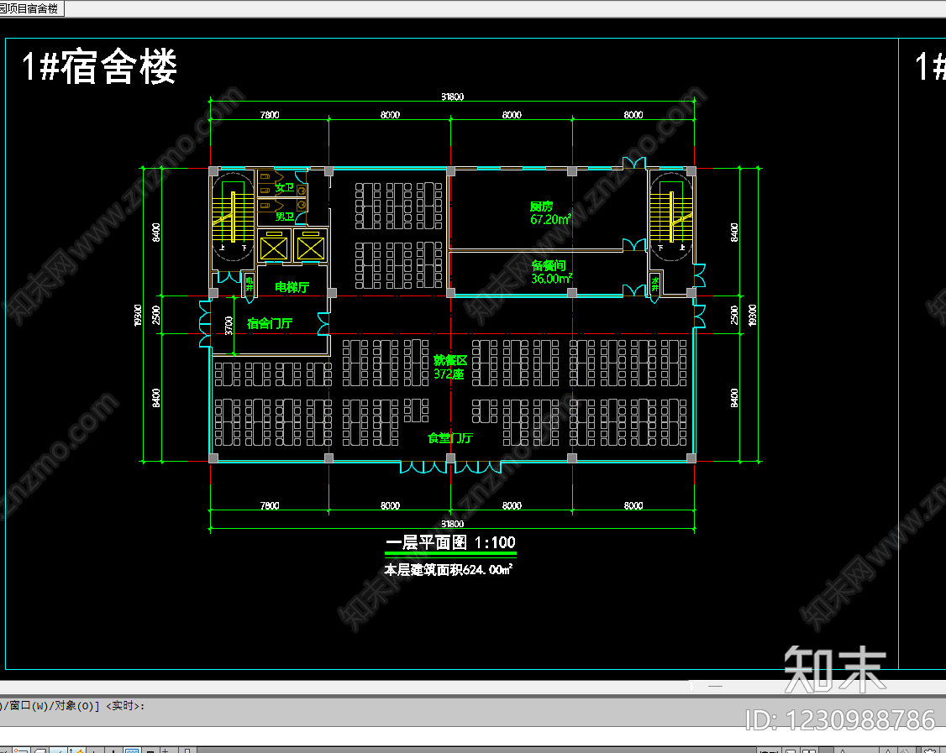The width and height of the screenshot is (946, 753).
Task: Switch to the 园项目宿舍楼 drawing tab
Action: [x=31, y=8]
